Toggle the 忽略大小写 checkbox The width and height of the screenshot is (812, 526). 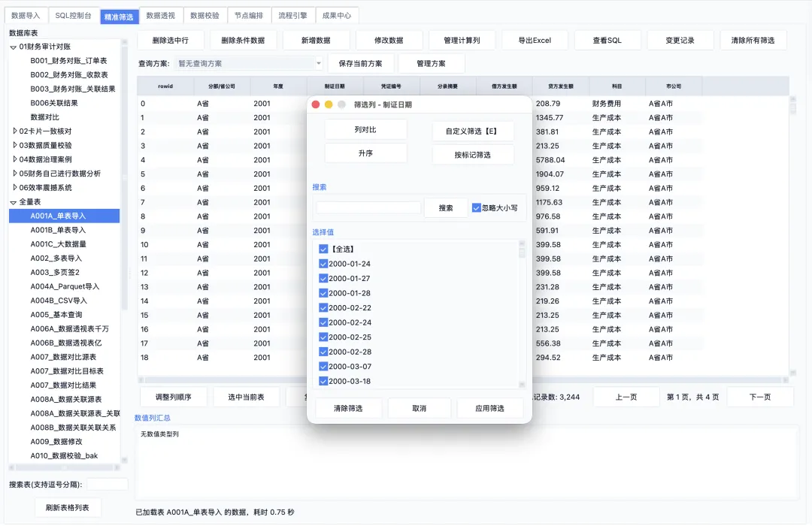pyautogui.click(x=477, y=207)
